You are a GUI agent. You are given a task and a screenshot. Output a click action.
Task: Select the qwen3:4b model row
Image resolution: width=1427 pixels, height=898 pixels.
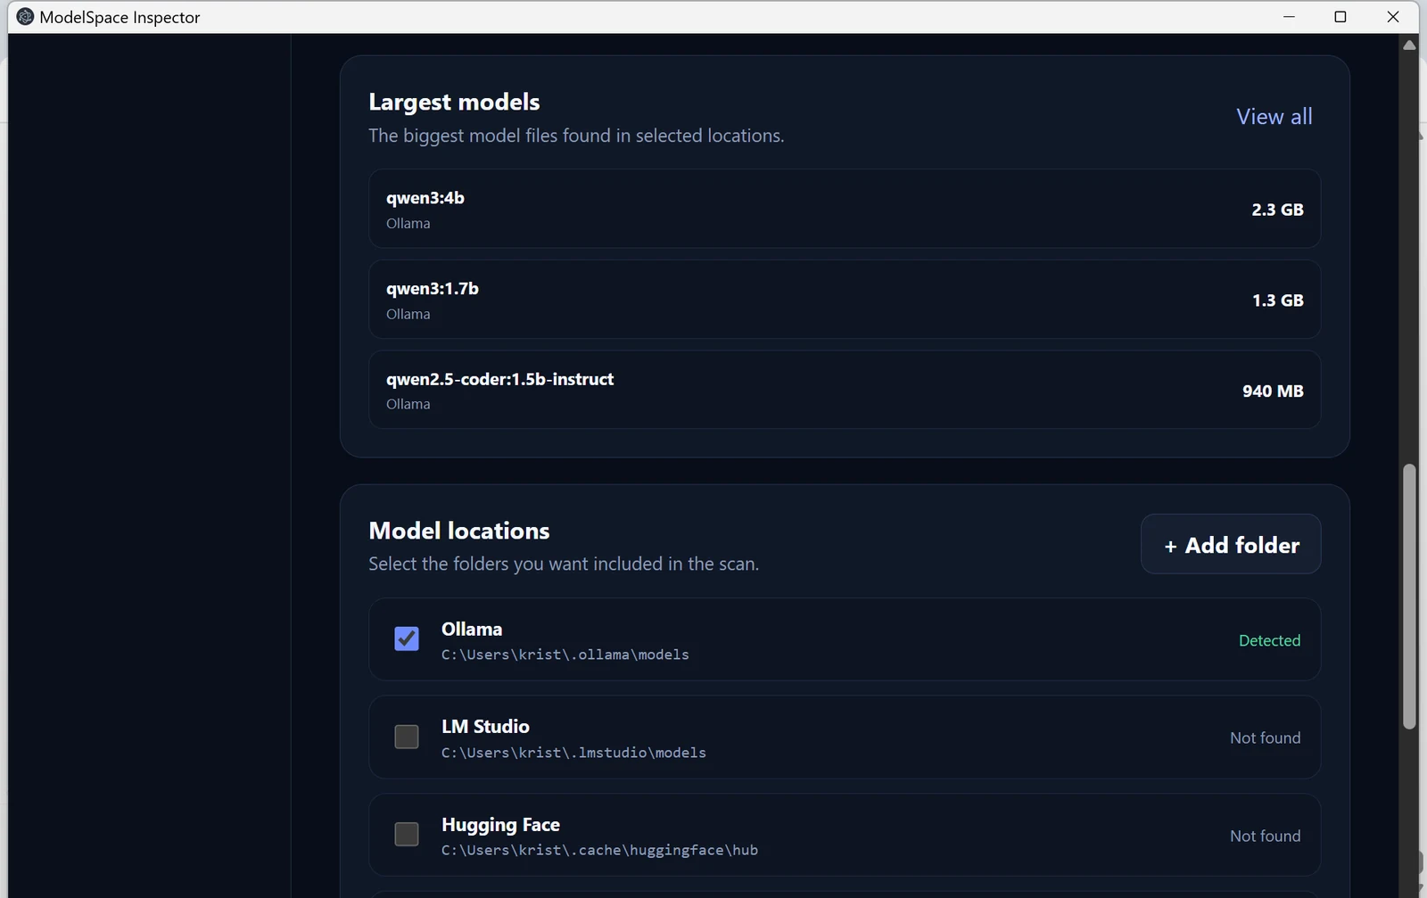tap(845, 209)
